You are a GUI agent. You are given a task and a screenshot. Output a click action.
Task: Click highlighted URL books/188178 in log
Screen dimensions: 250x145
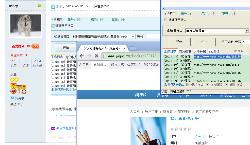click(217, 57)
